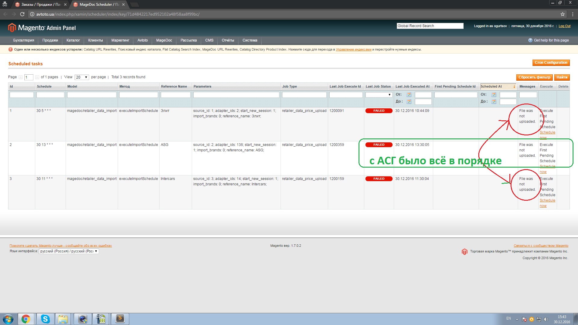Open the MageDoc menu
Viewport: 578px width, 325px height.
click(x=164, y=40)
